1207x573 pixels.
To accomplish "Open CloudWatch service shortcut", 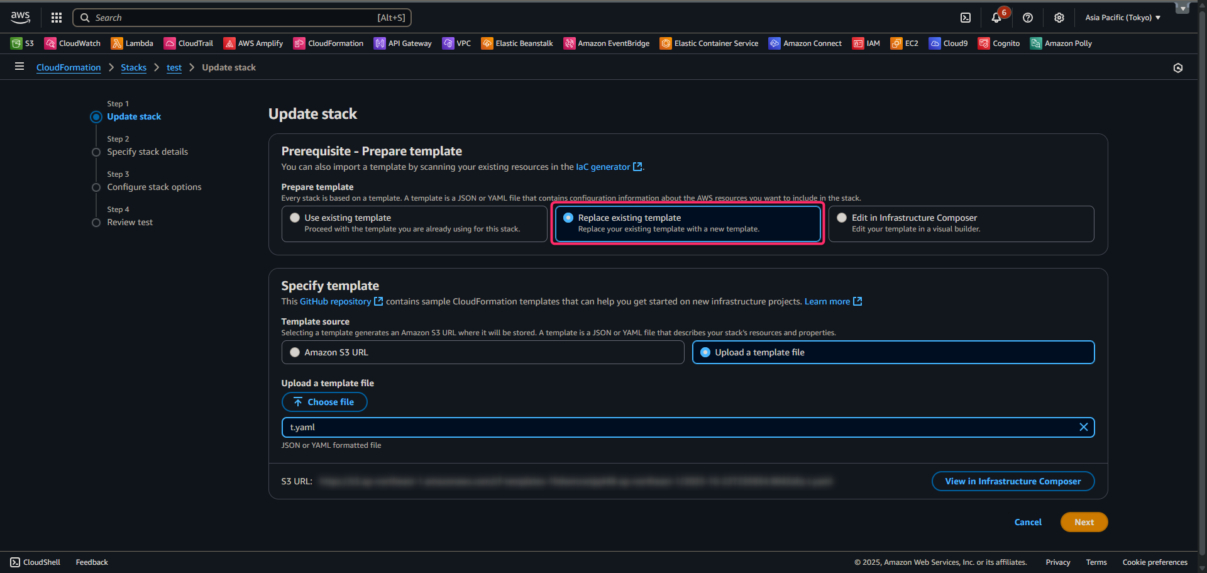I will tap(72, 43).
